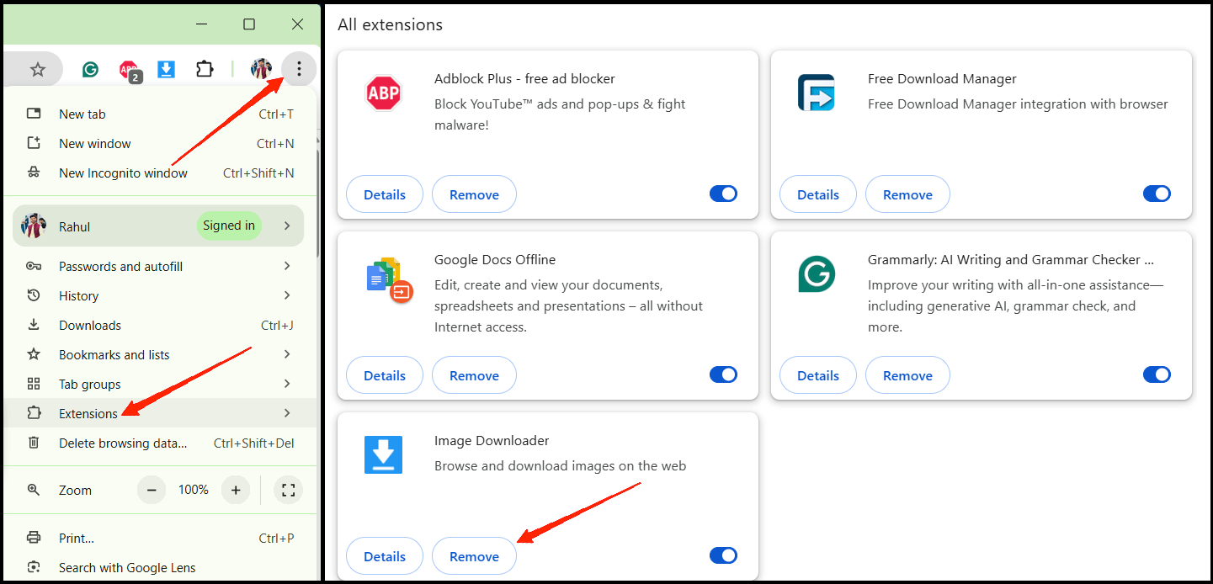Open the Extensions puzzle piece icon
The image size is (1213, 584).
tap(205, 70)
